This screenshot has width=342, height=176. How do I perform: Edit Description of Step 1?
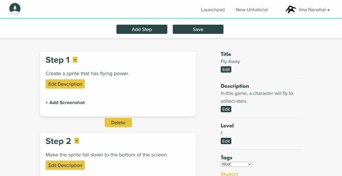(65, 84)
